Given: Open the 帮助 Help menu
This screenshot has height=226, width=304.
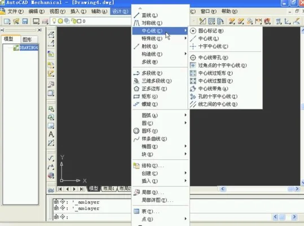Looking at the screenshot, I should pos(230,11).
